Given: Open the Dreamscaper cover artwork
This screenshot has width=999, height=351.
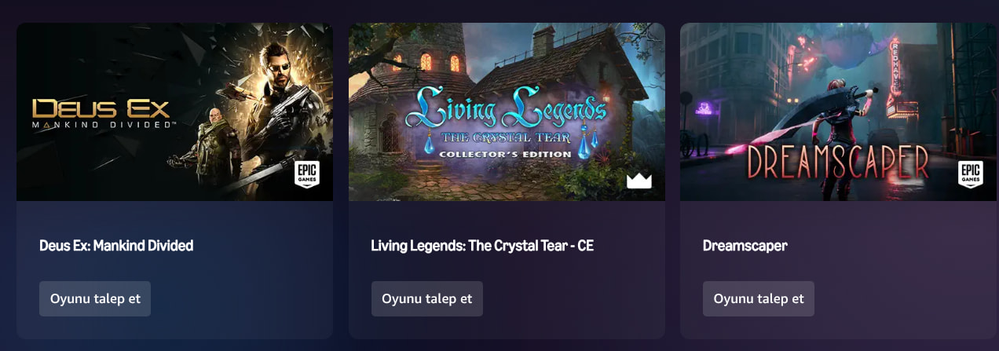Looking at the screenshot, I should 838,112.
